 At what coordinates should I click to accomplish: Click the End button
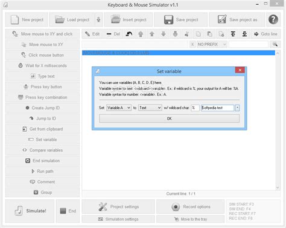pos(68,211)
